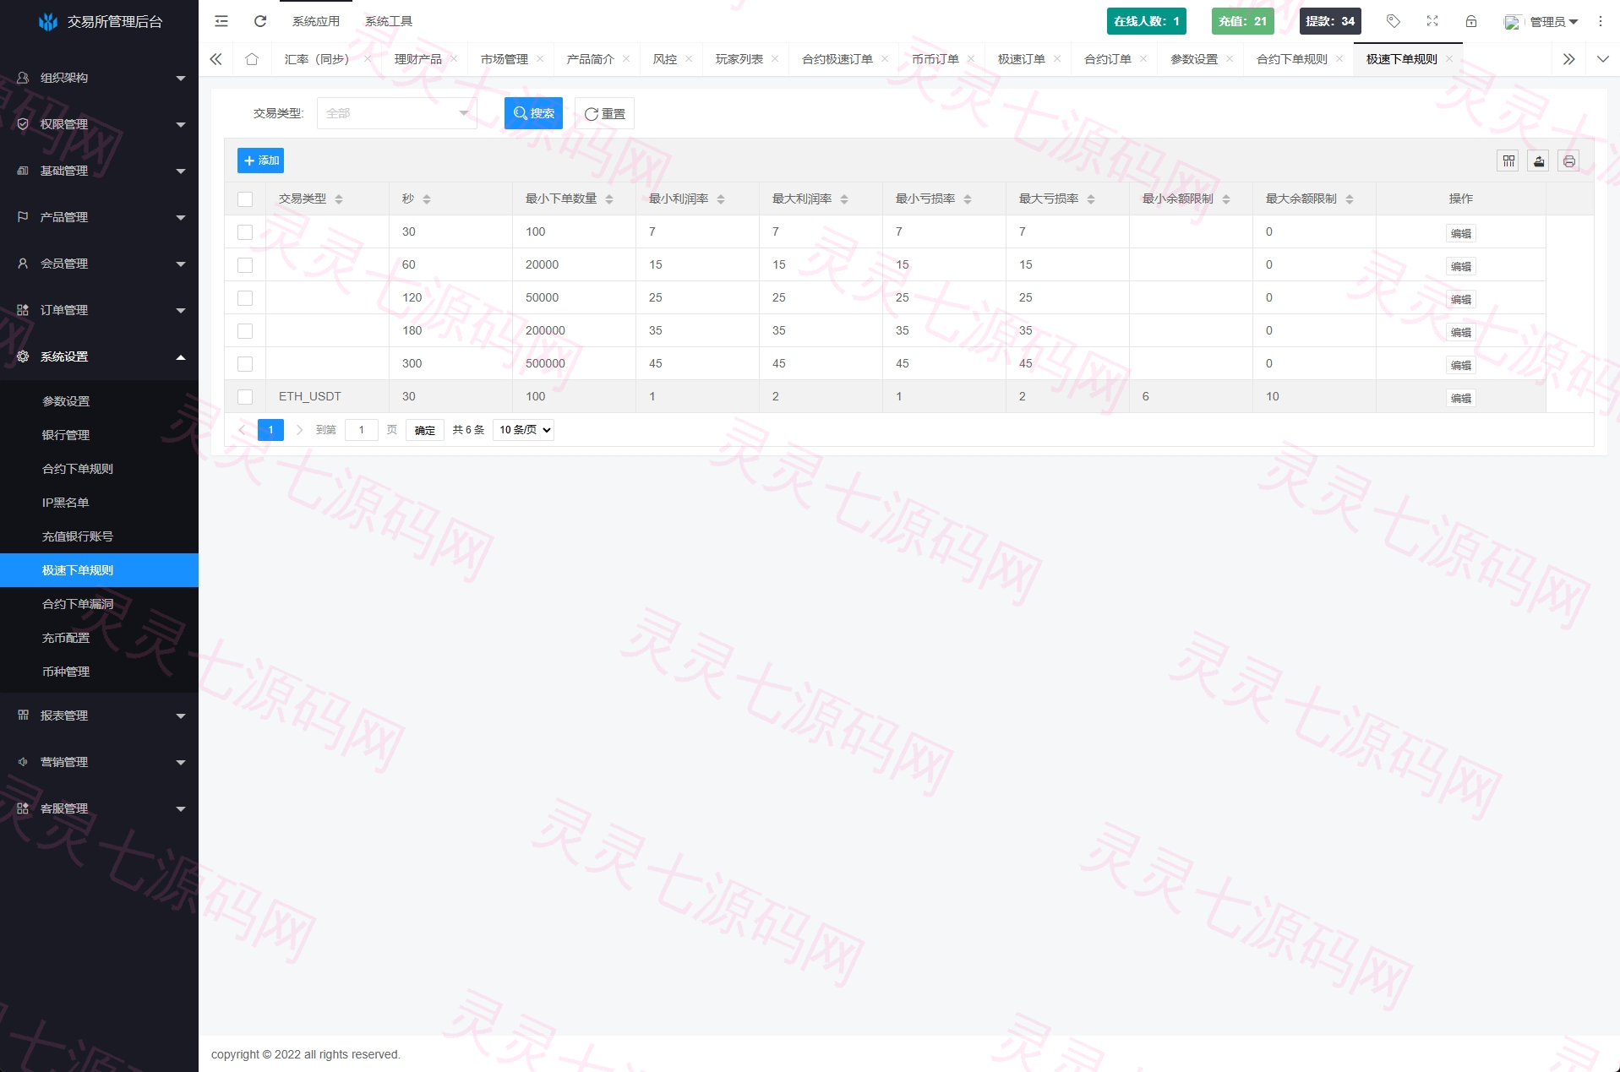The width and height of the screenshot is (1620, 1072).
Task: Close the 极速下单规则 tab
Action: 1449,59
